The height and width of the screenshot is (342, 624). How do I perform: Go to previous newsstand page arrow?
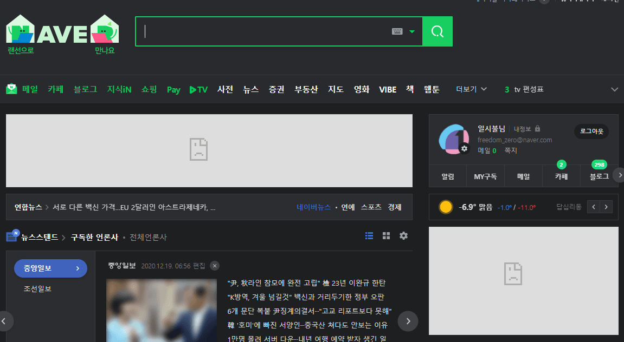[x=4, y=321]
